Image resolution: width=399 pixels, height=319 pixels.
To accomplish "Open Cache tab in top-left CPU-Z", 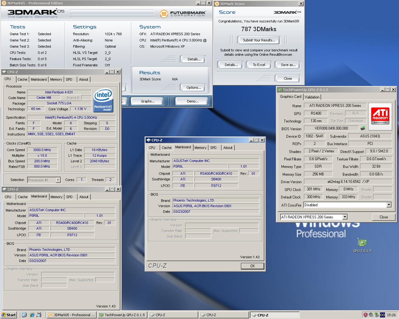I will (22, 79).
